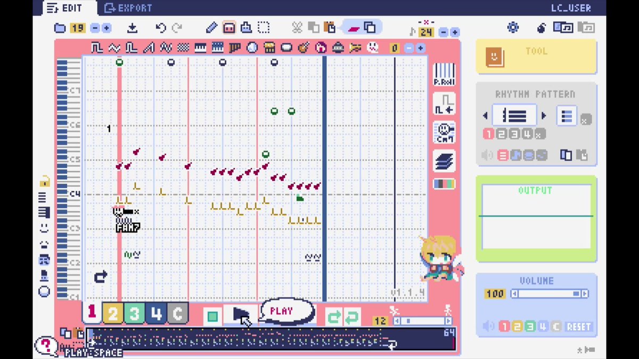This screenshot has width=639, height=359.
Task: Stop playback with the green square
Action: tap(212, 317)
